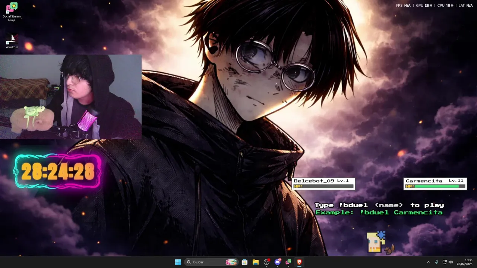Open the OBS Studio taskbar icon

pyautogui.click(x=266, y=262)
